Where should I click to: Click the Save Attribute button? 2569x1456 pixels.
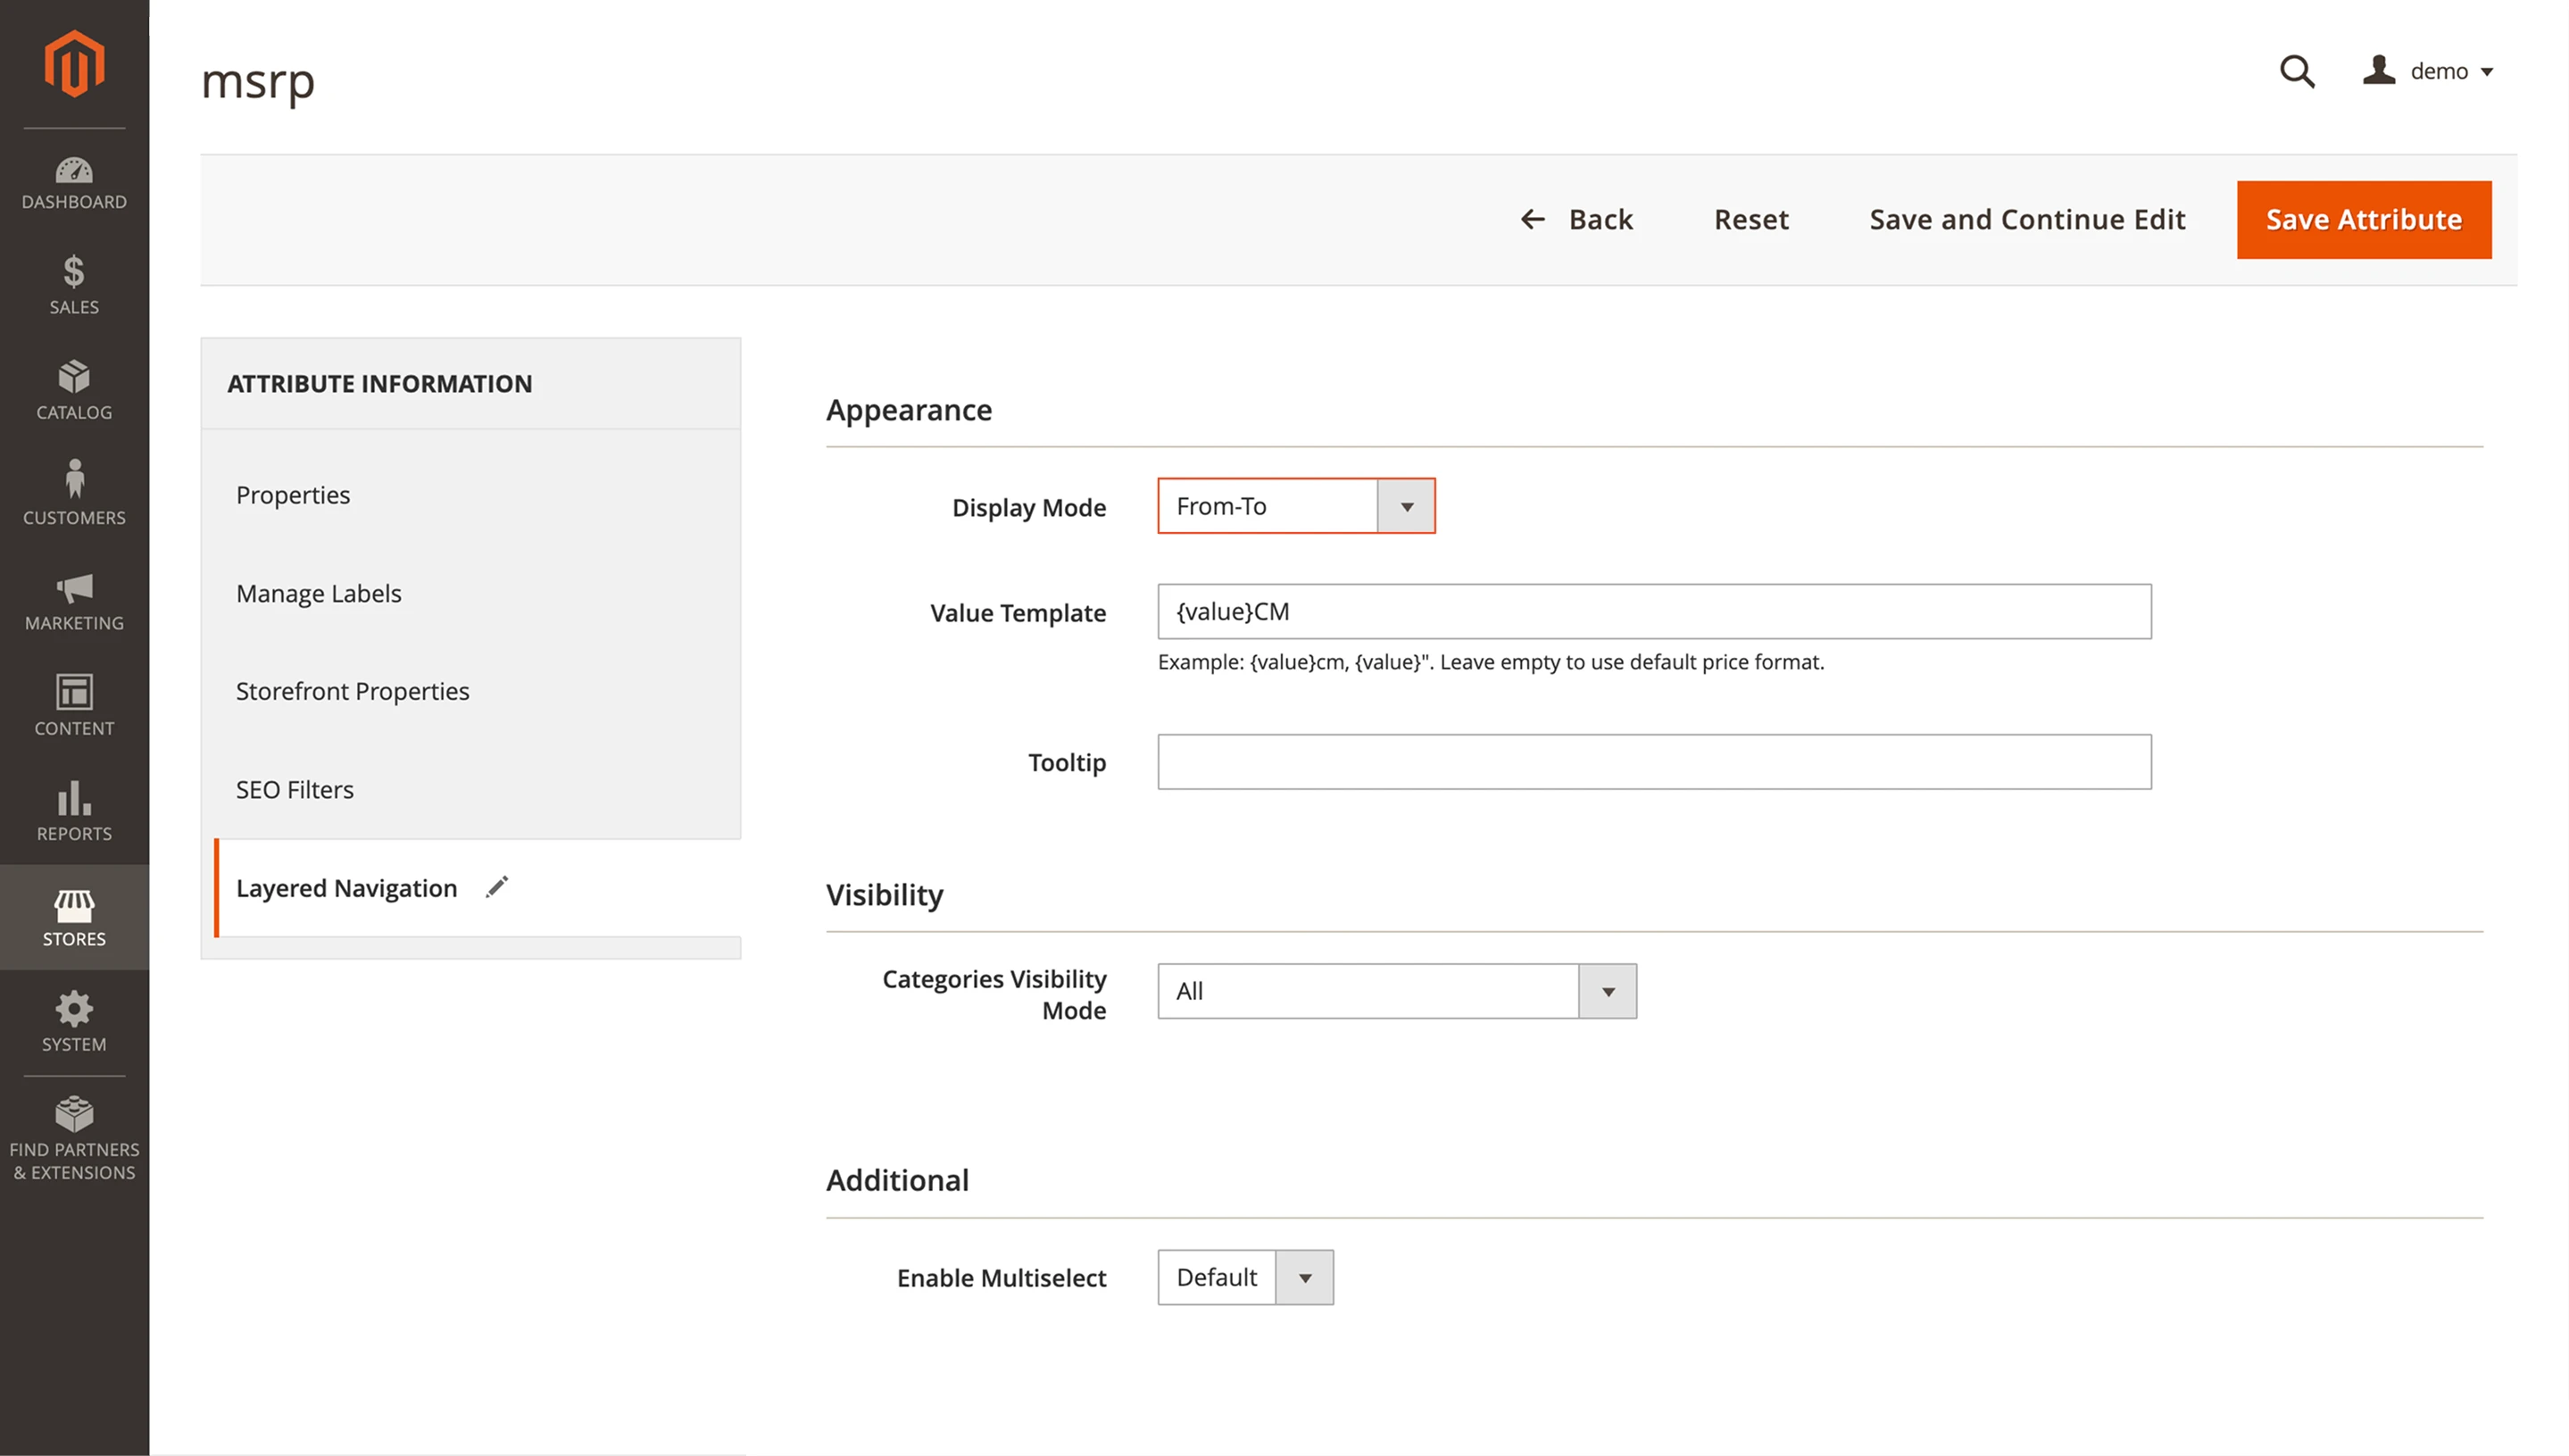2364,219
